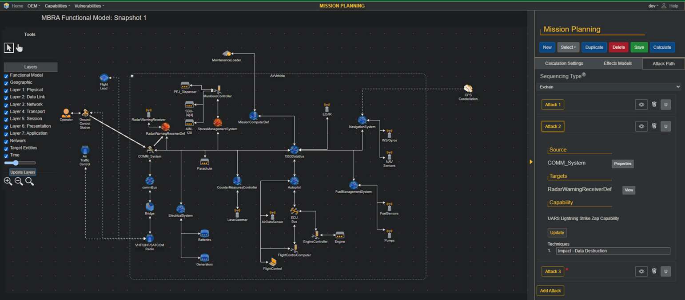Click the MaintenanceLoader node icon
Viewport: 685px width, 300px height.
click(x=227, y=54)
